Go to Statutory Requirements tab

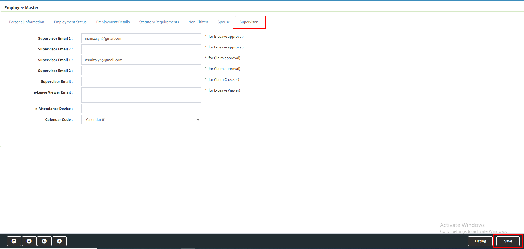(x=159, y=22)
